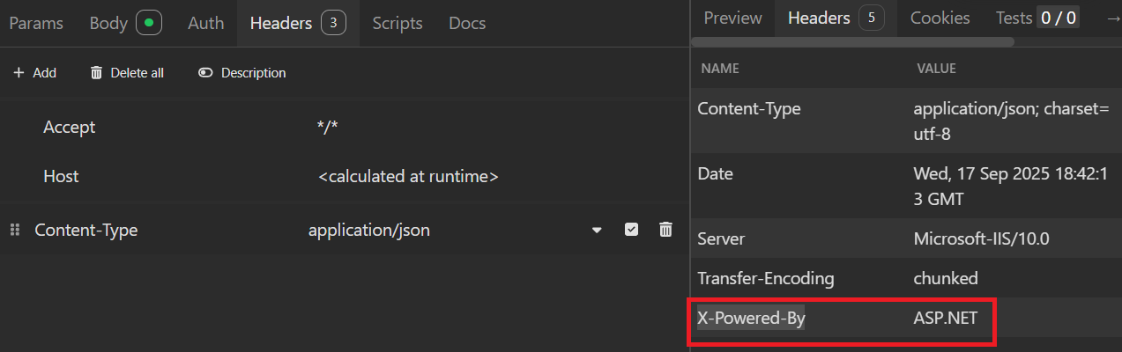Toggle the Description switch

(205, 73)
